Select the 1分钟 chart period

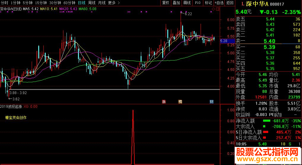click(15, 3)
